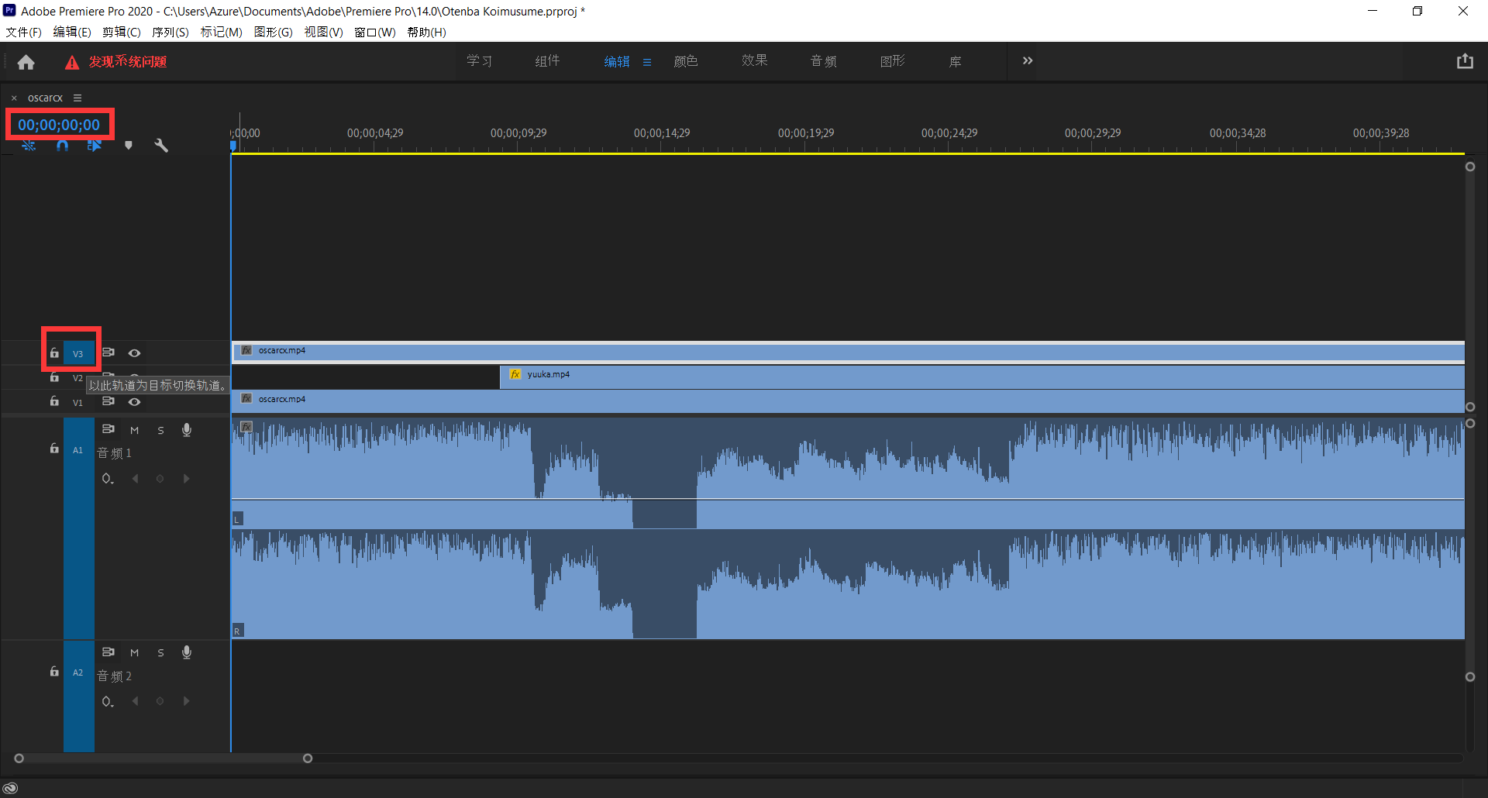
Task: Toggle sync lock on the V3 track
Action: point(108,353)
